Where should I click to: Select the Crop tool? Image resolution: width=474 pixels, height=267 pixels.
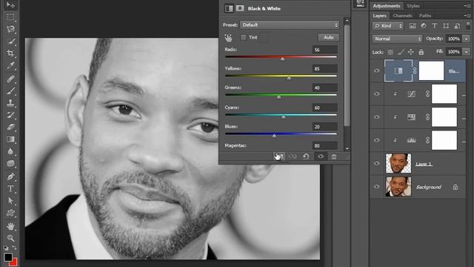coord(10,53)
